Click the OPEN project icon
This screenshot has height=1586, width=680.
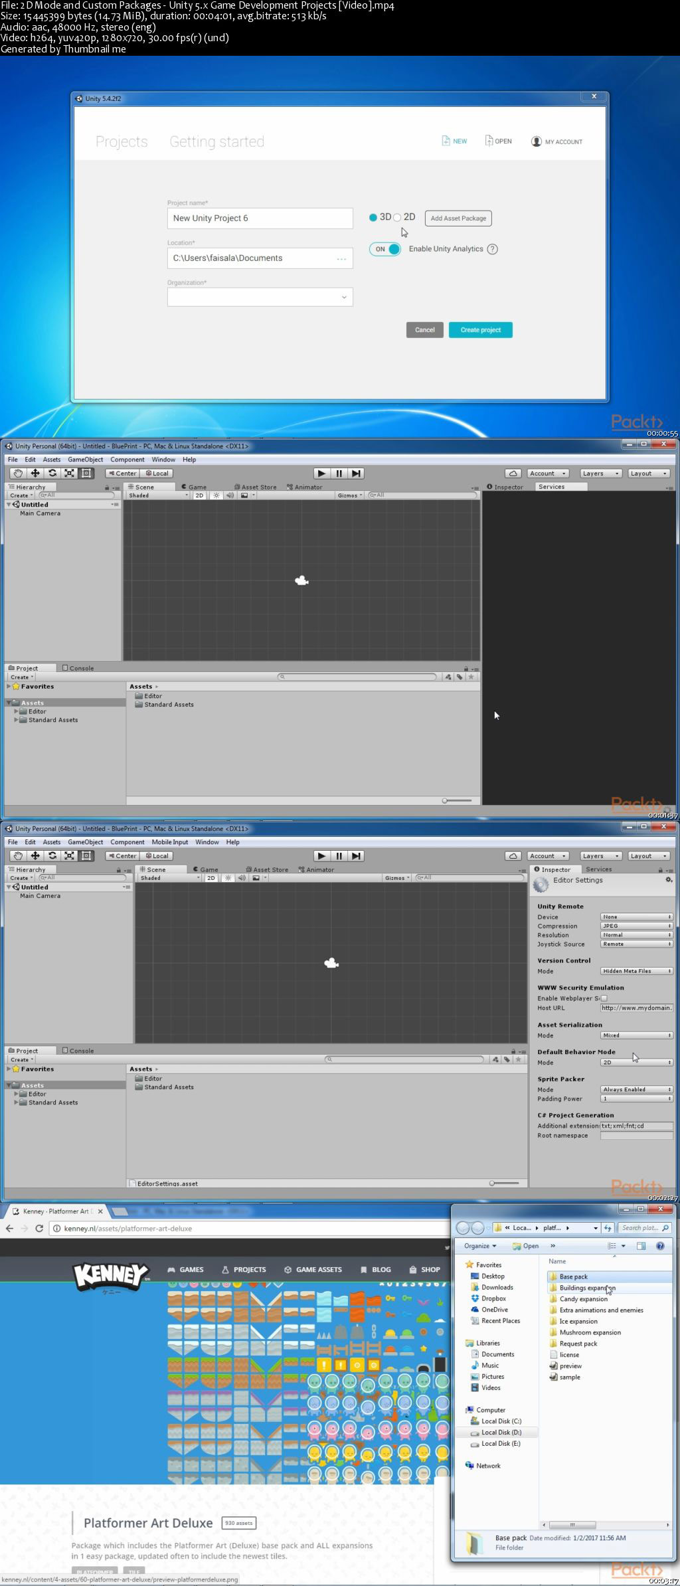click(489, 141)
